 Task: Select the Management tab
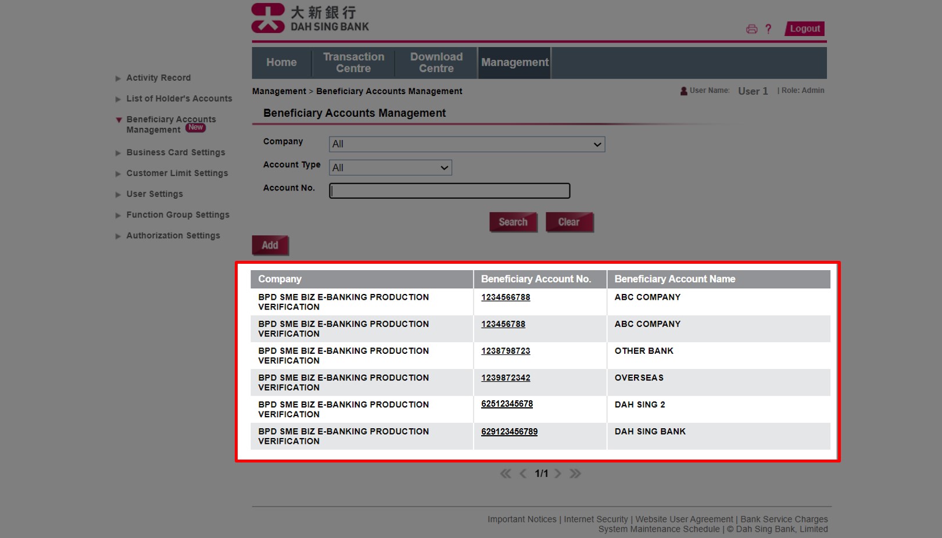[x=514, y=63]
